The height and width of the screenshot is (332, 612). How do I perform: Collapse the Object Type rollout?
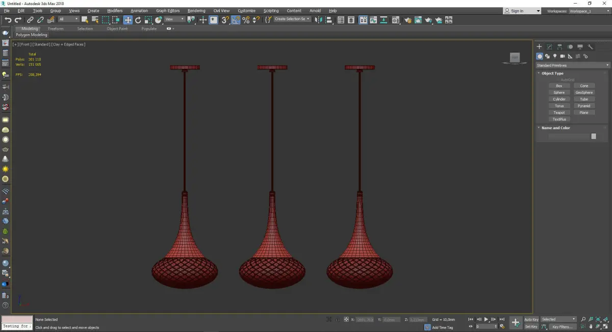tap(552, 73)
